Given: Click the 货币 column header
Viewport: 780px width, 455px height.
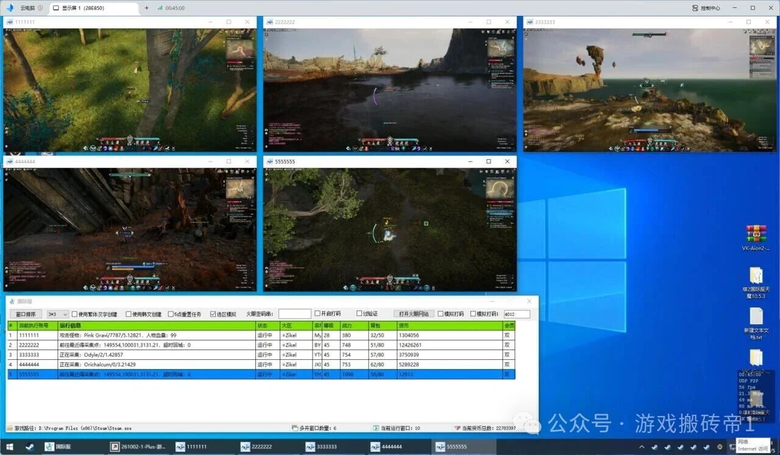Looking at the screenshot, I should pyautogui.click(x=450, y=326).
